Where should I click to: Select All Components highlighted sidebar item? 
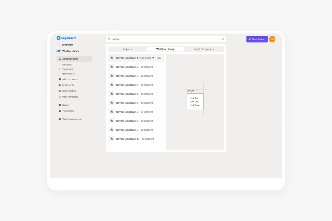point(74,59)
